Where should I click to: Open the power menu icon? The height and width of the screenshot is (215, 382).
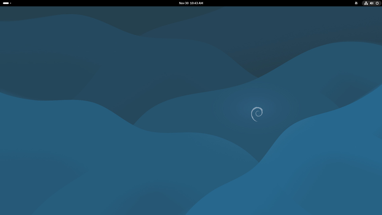point(377,3)
